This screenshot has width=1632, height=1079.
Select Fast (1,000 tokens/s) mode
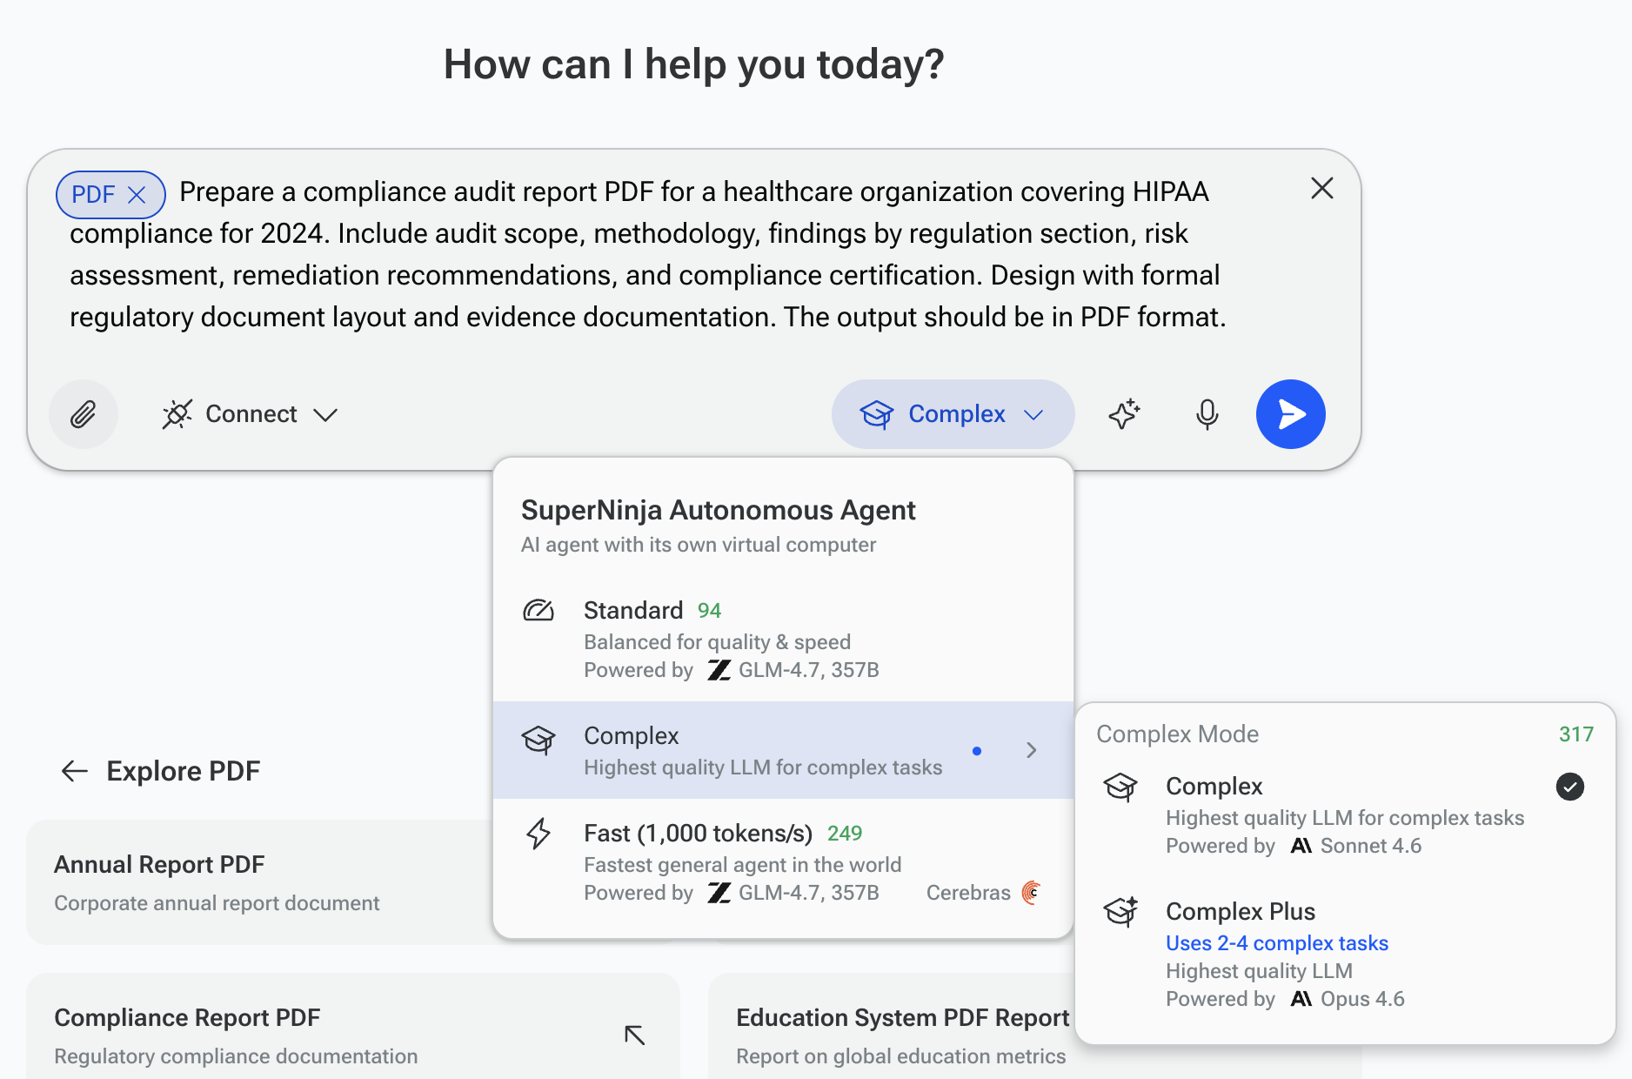click(783, 861)
